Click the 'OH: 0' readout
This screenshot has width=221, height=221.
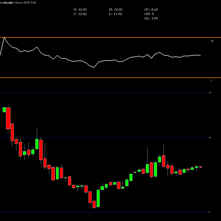click(x=149, y=14)
